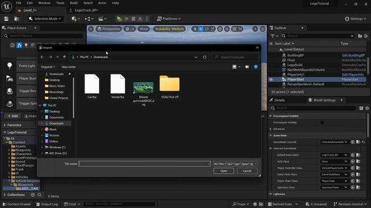Open the Actor menu

102,3
